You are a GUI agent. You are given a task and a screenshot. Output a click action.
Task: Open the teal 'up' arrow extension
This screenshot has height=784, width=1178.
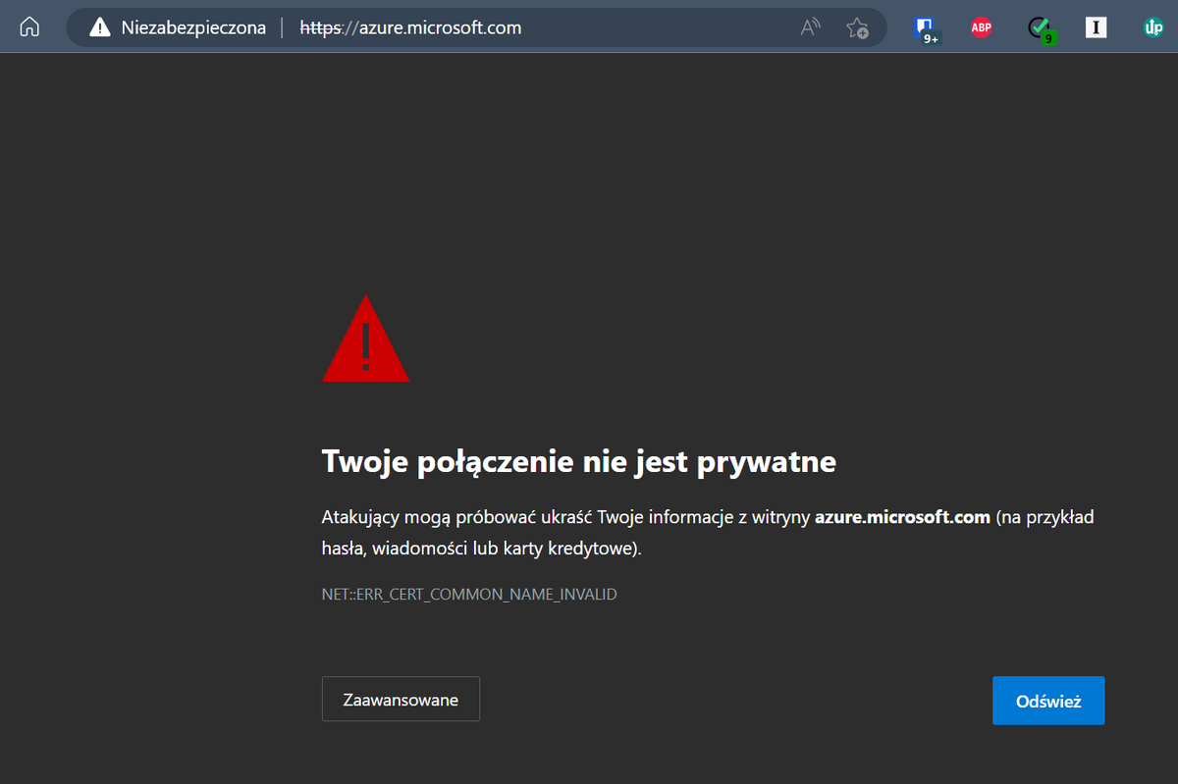click(1153, 26)
